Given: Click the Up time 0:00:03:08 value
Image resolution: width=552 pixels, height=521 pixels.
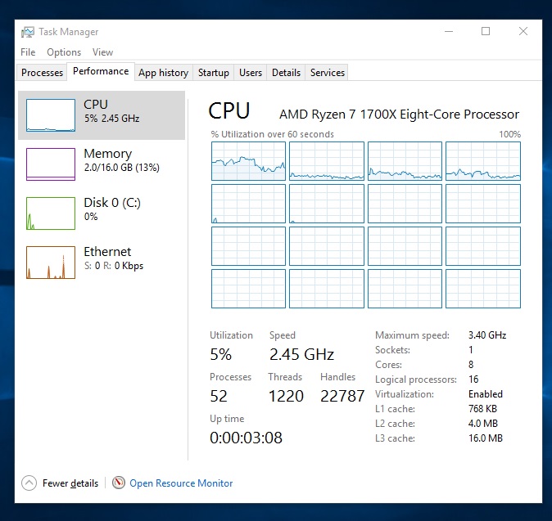Looking at the screenshot, I should (x=246, y=438).
